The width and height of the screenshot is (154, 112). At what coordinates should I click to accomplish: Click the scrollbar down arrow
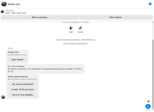pos(153,110)
